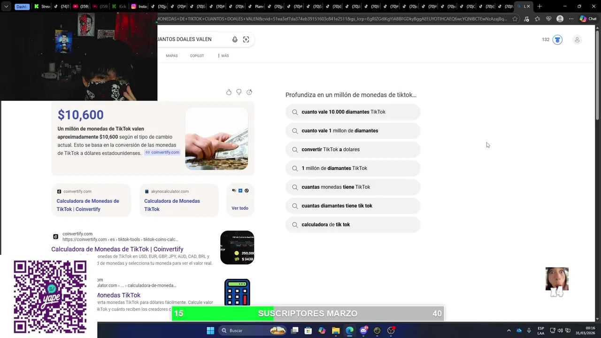The width and height of the screenshot is (601, 338).
Task: Start a voice search with the microphone icon
Action: coord(235,39)
